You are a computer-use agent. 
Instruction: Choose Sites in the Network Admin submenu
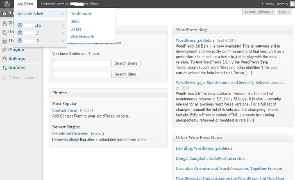point(75,21)
